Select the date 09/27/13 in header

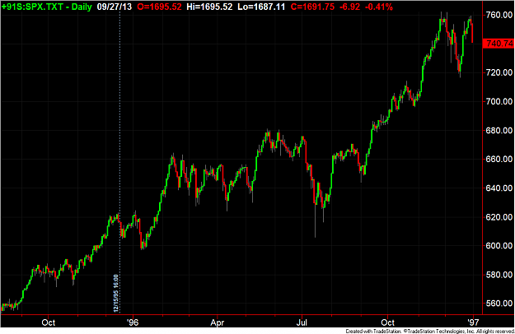(114, 7)
